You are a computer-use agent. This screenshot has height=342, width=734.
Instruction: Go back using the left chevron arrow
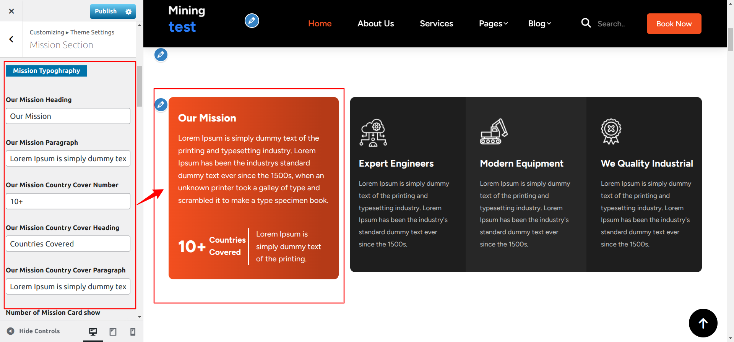(x=11, y=39)
